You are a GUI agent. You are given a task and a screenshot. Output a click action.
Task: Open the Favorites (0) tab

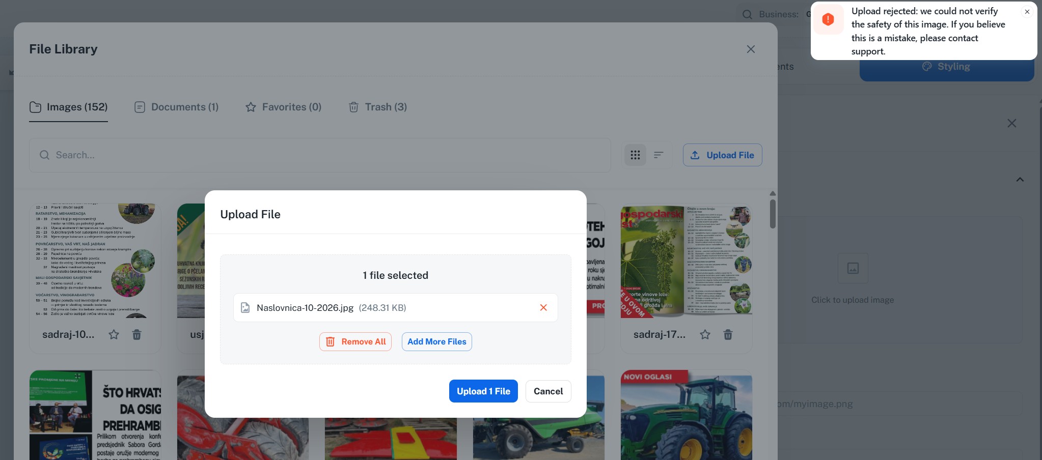coord(283,107)
